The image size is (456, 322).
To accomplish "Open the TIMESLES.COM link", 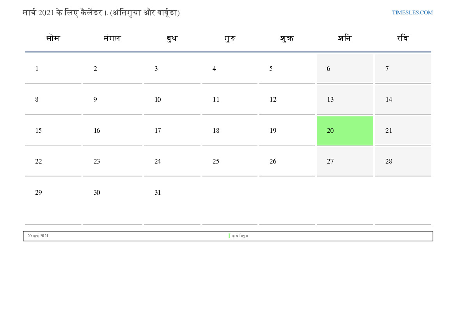I will [412, 12].
